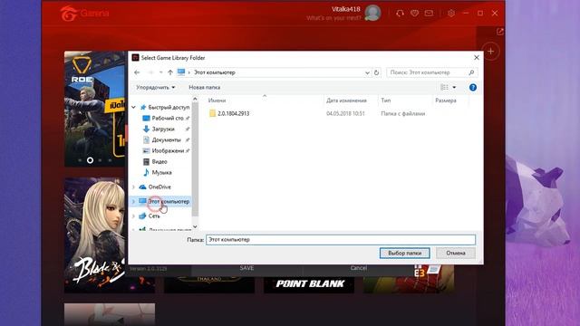Click Этот компьютер in address breadcrumb
580x326 pixels.
tap(215, 72)
